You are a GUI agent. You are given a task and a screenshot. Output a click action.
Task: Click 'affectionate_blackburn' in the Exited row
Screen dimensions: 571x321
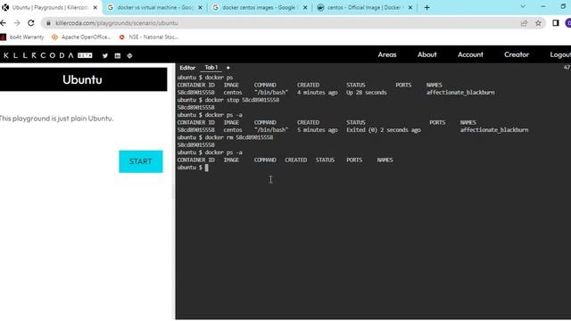coord(494,130)
